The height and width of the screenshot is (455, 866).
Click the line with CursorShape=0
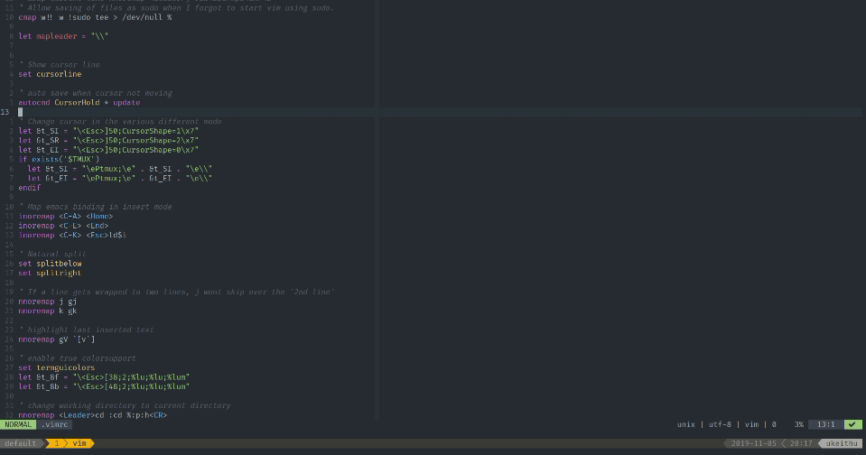[x=108, y=150]
